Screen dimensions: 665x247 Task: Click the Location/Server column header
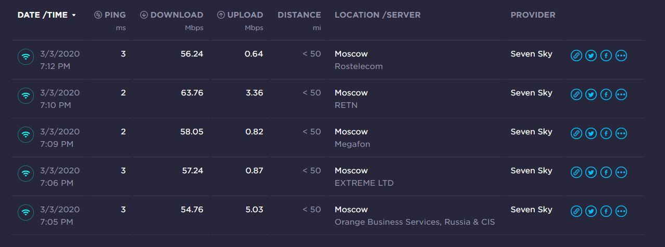point(377,15)
